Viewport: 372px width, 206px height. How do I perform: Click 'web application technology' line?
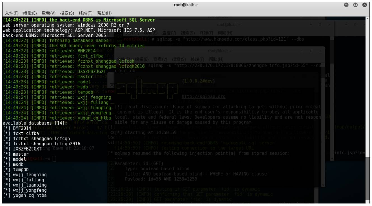tap(79, 30)
